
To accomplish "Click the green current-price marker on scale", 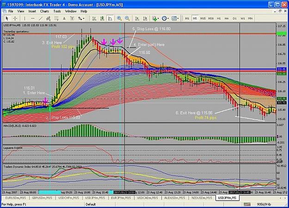I will (282, 34).
